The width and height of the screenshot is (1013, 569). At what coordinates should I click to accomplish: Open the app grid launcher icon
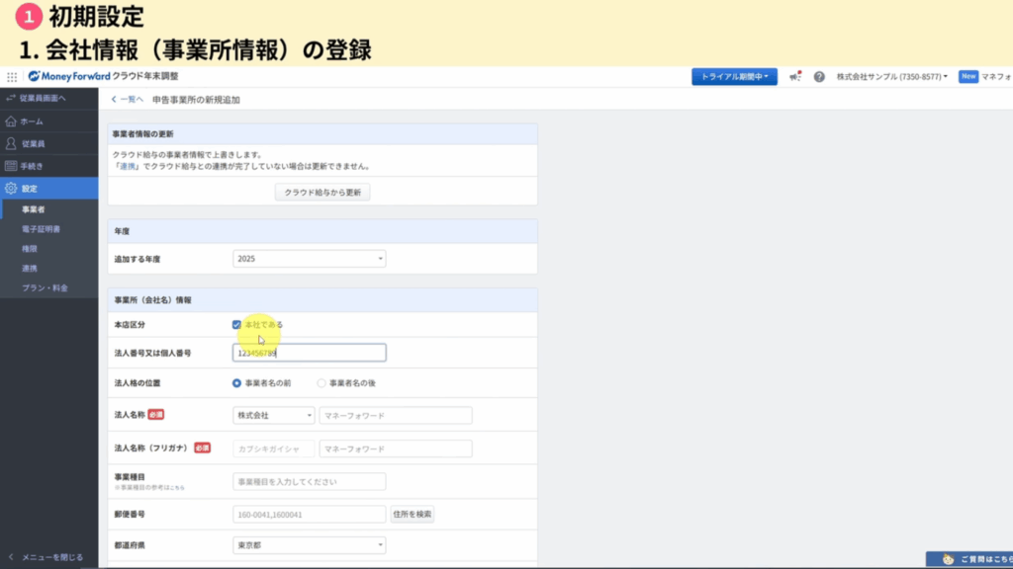[12, 76]
